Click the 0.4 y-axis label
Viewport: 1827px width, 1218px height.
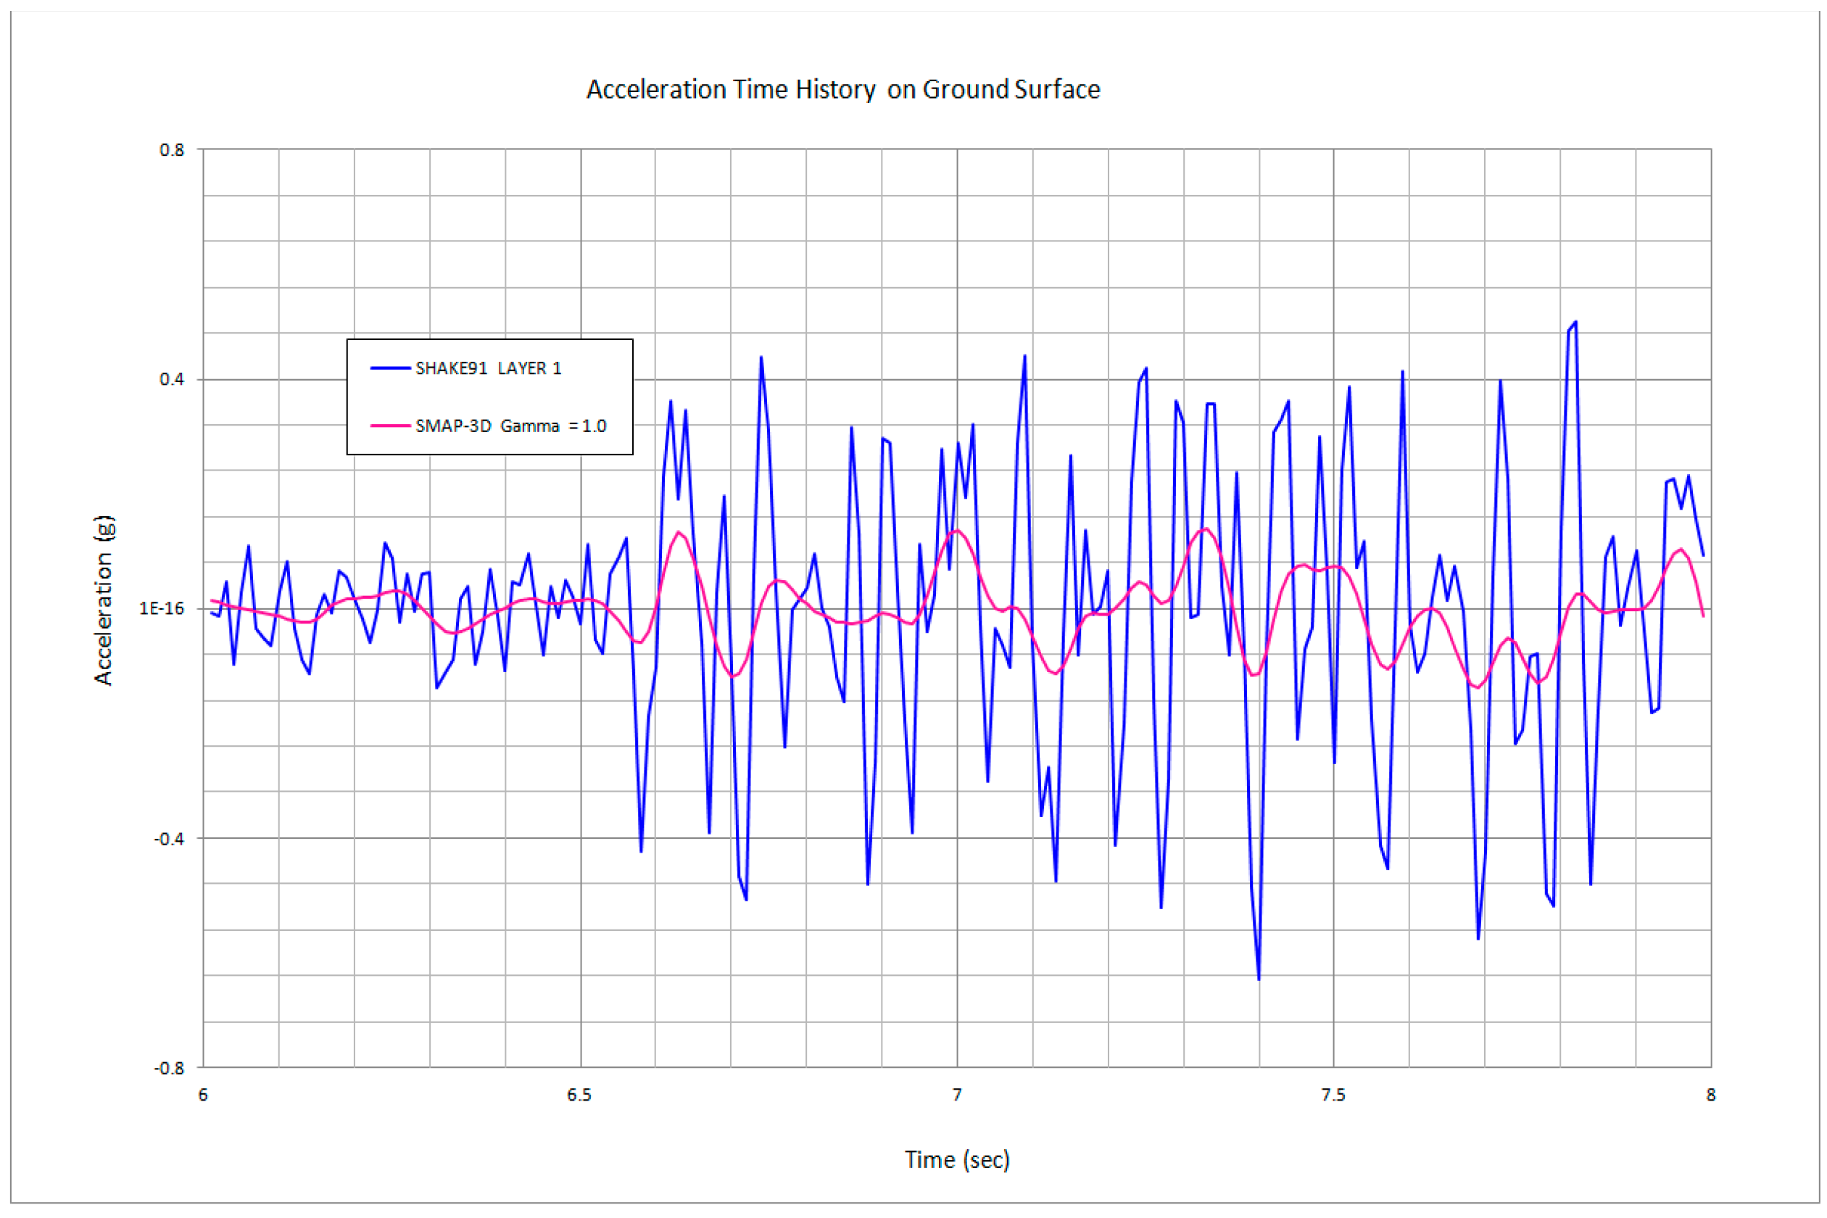[172, 380]
